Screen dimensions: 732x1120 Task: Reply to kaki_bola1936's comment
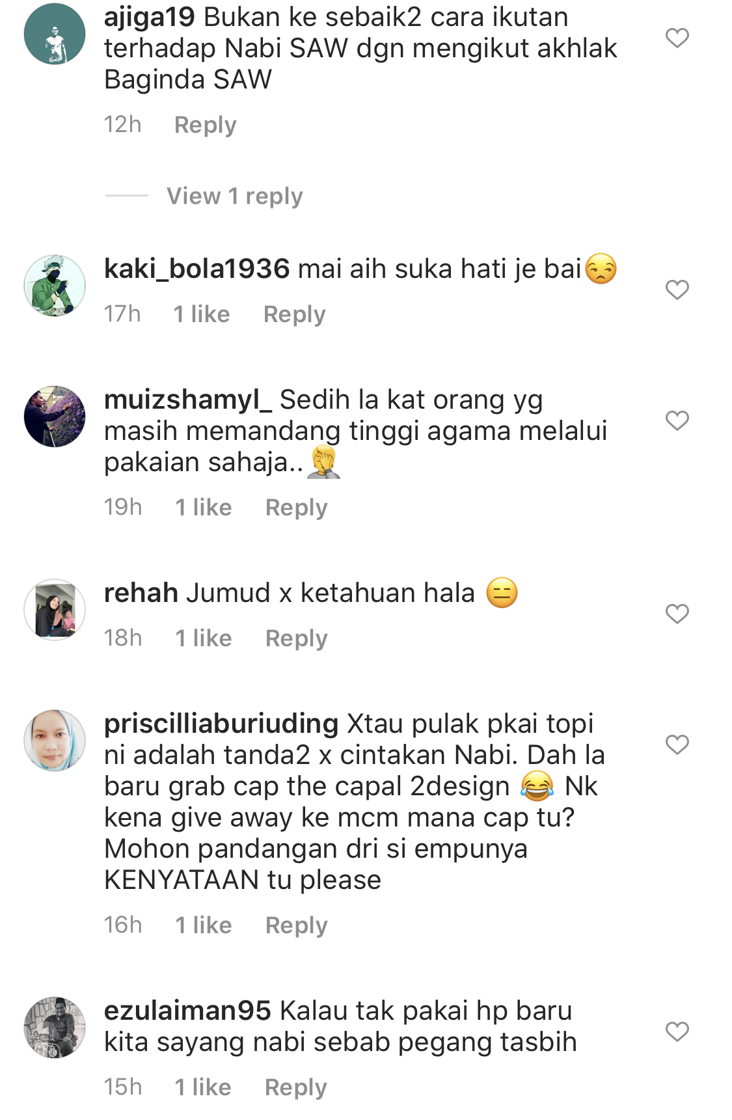click(294, 314)
